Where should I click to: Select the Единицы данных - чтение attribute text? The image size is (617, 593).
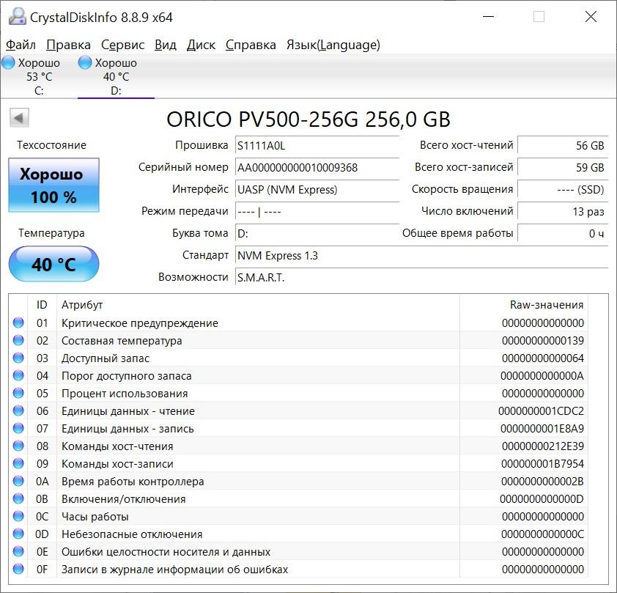coord(128,411)
